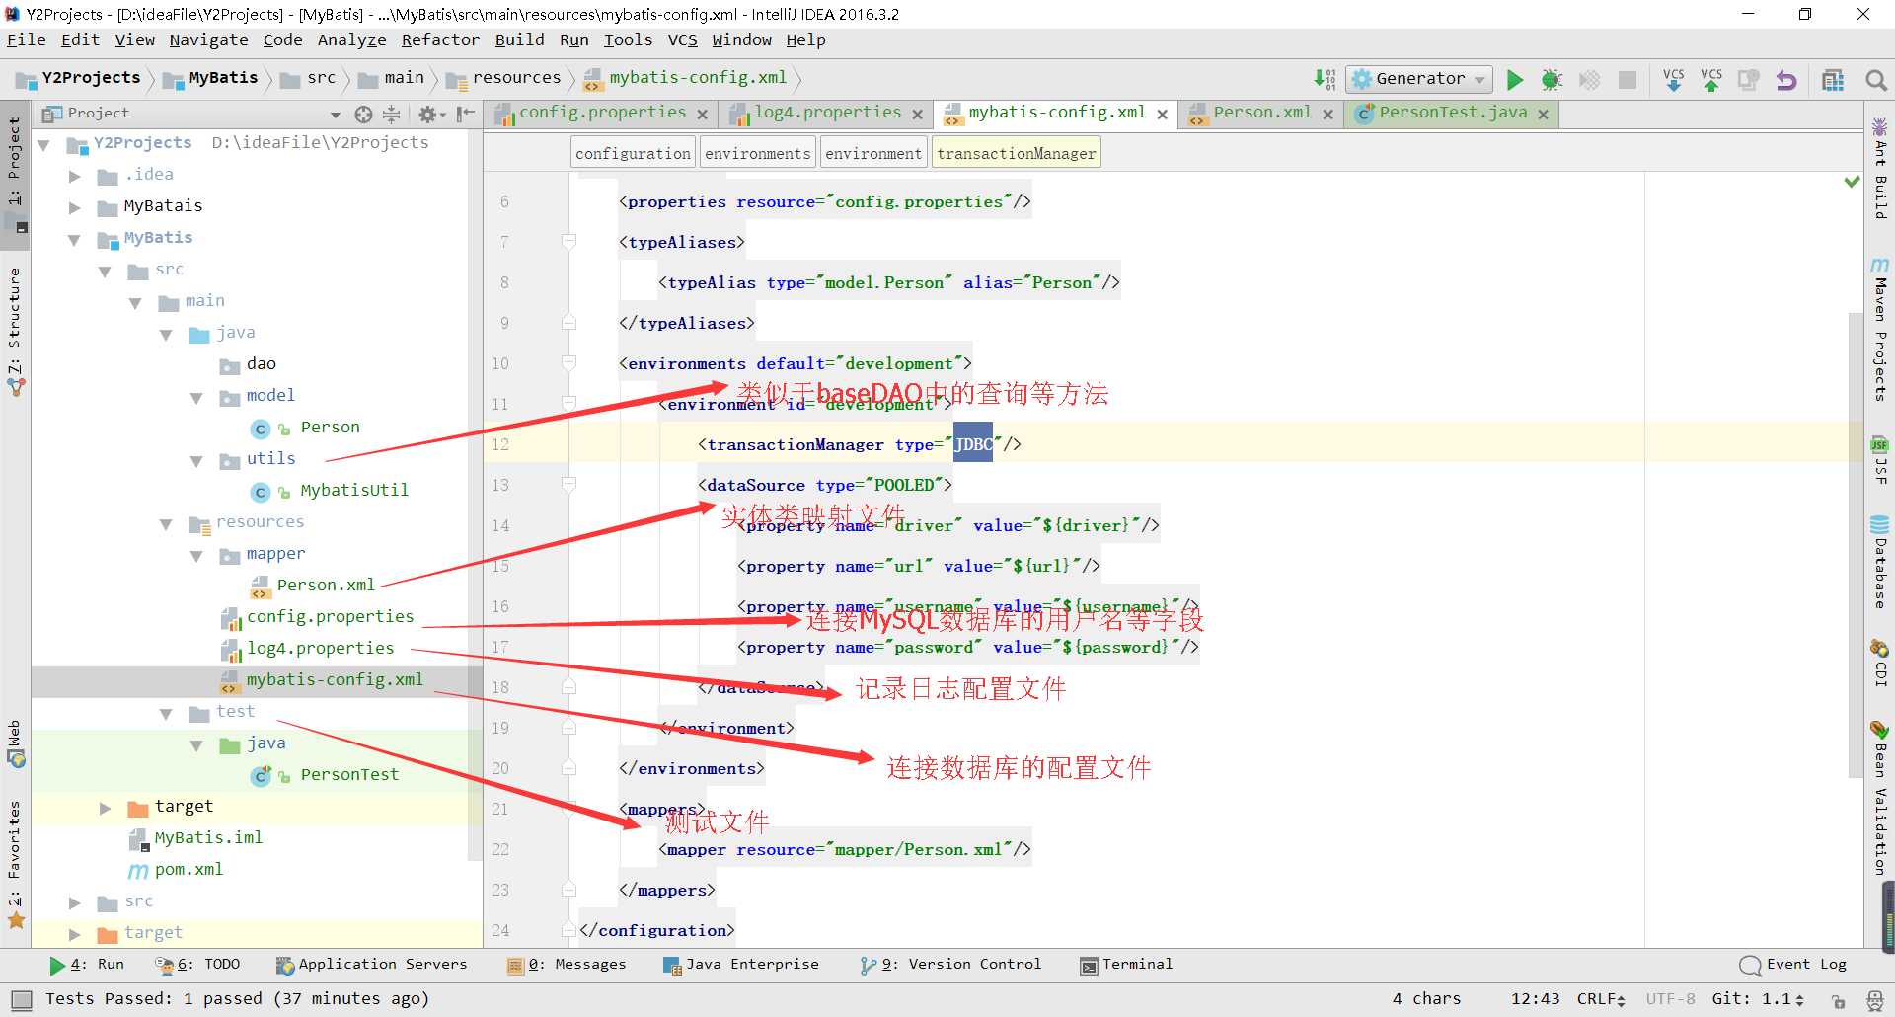Select MybatisUtil class in tree
This screenshot has width=1895, height=1017.
pos(353,491)
